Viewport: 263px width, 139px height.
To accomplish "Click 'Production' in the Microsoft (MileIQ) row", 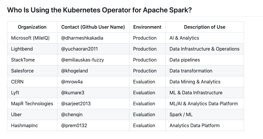I will [x=145, y=38].
